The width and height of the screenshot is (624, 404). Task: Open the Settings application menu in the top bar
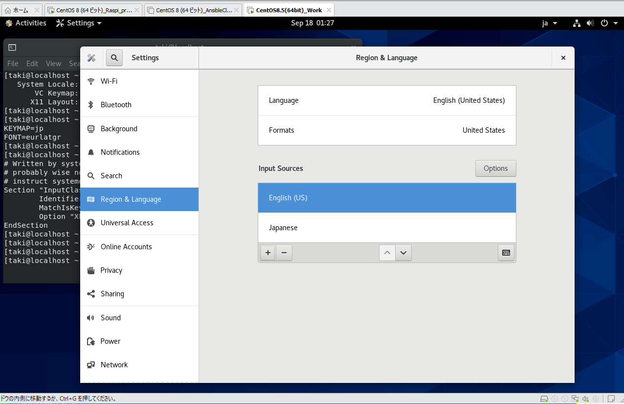(x=79, y=23)
